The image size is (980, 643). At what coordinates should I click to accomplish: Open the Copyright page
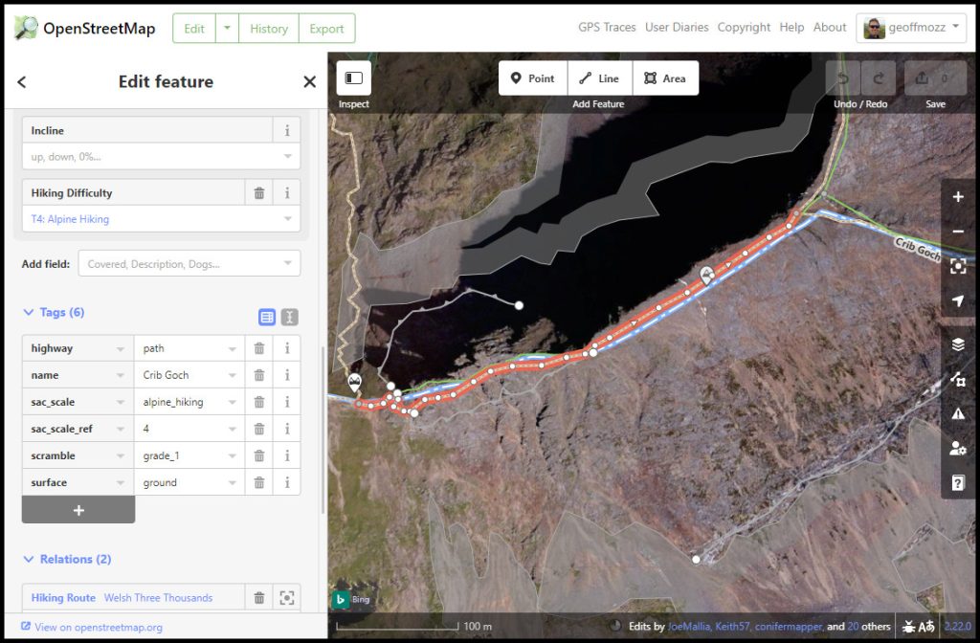(x=744, y=28)
